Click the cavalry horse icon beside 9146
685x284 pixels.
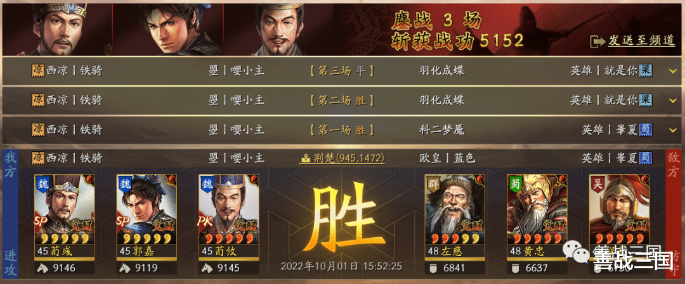tap(43, 268)
